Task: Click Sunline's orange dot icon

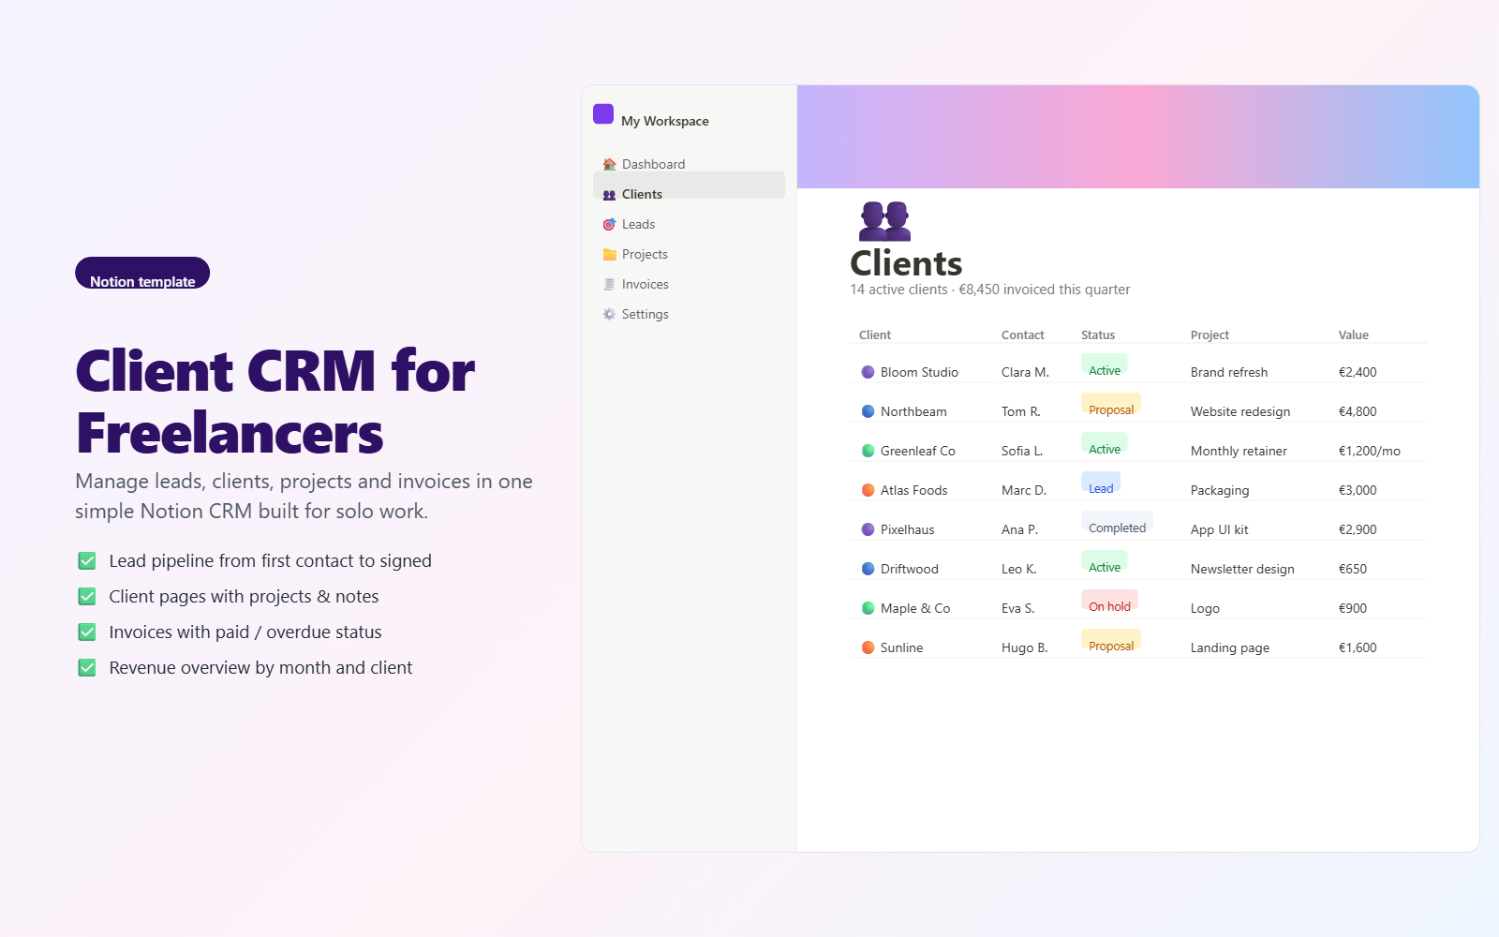Action: pos(868,647)
